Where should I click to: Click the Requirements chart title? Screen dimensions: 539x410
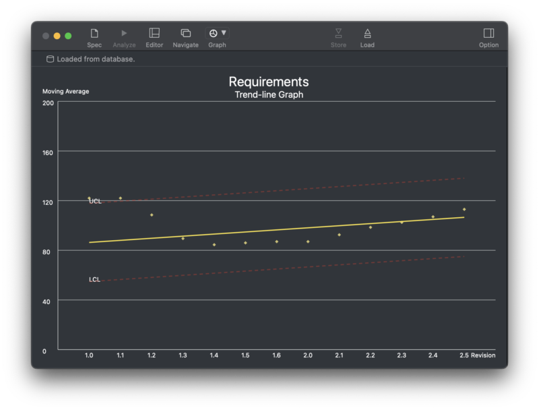[x=269, y=82]
